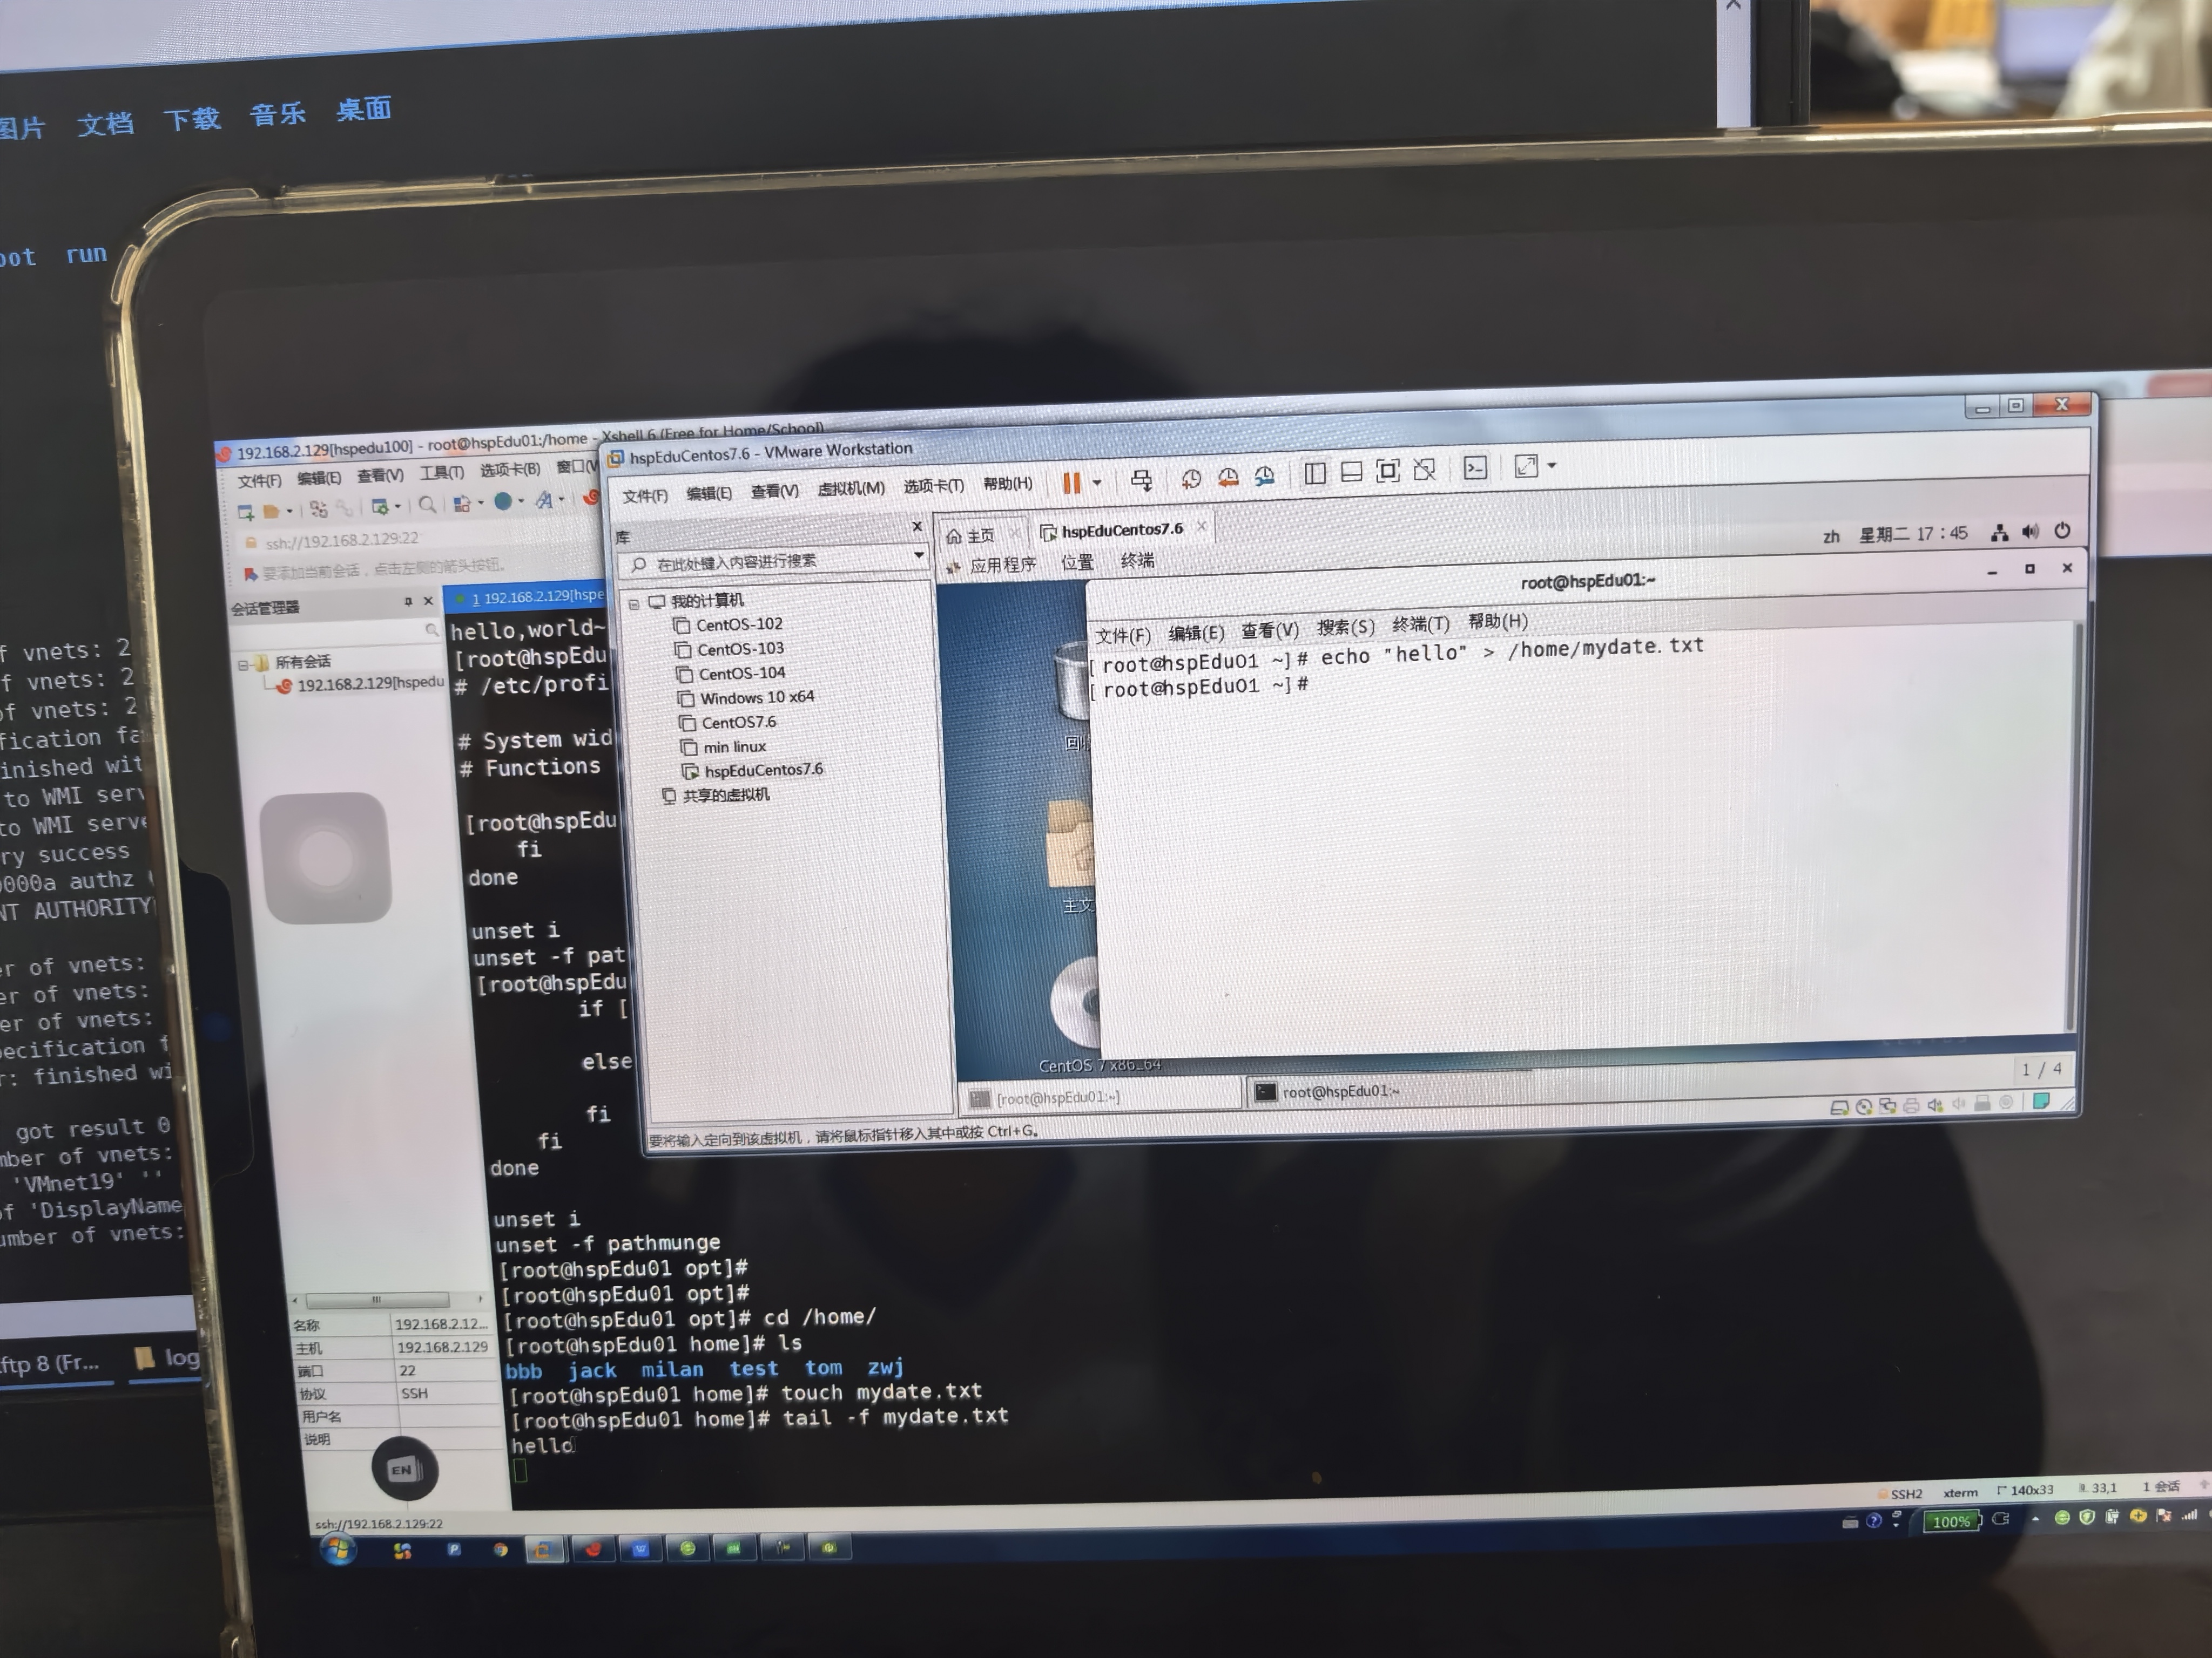Open the 虚拟机(M) menu
Viewport: 2212px width, 1658px height.
click(x=850, y=488)
